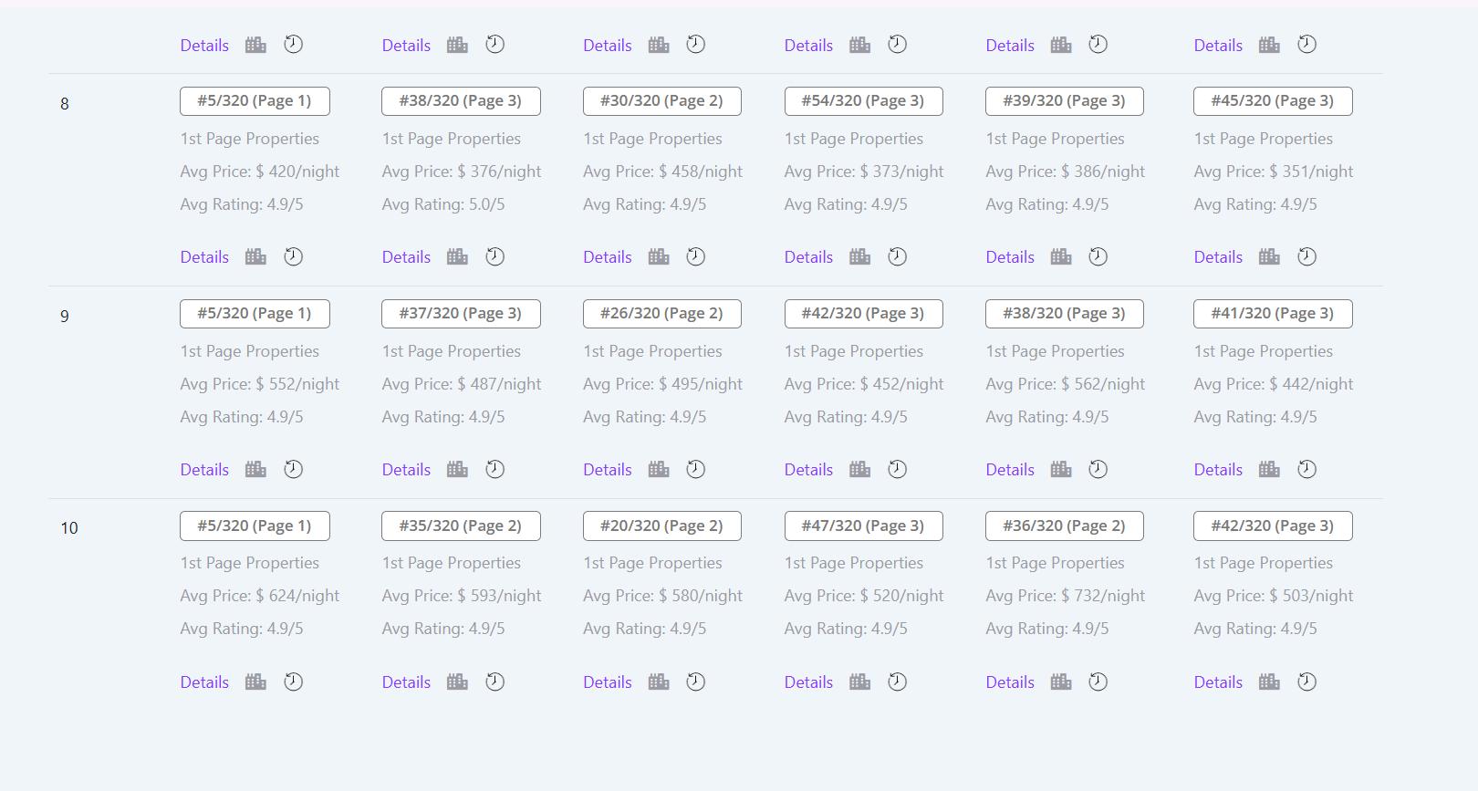
Task: Select the #35/320 (Page 2) rank badge
Action: click(x=461, y=526)
